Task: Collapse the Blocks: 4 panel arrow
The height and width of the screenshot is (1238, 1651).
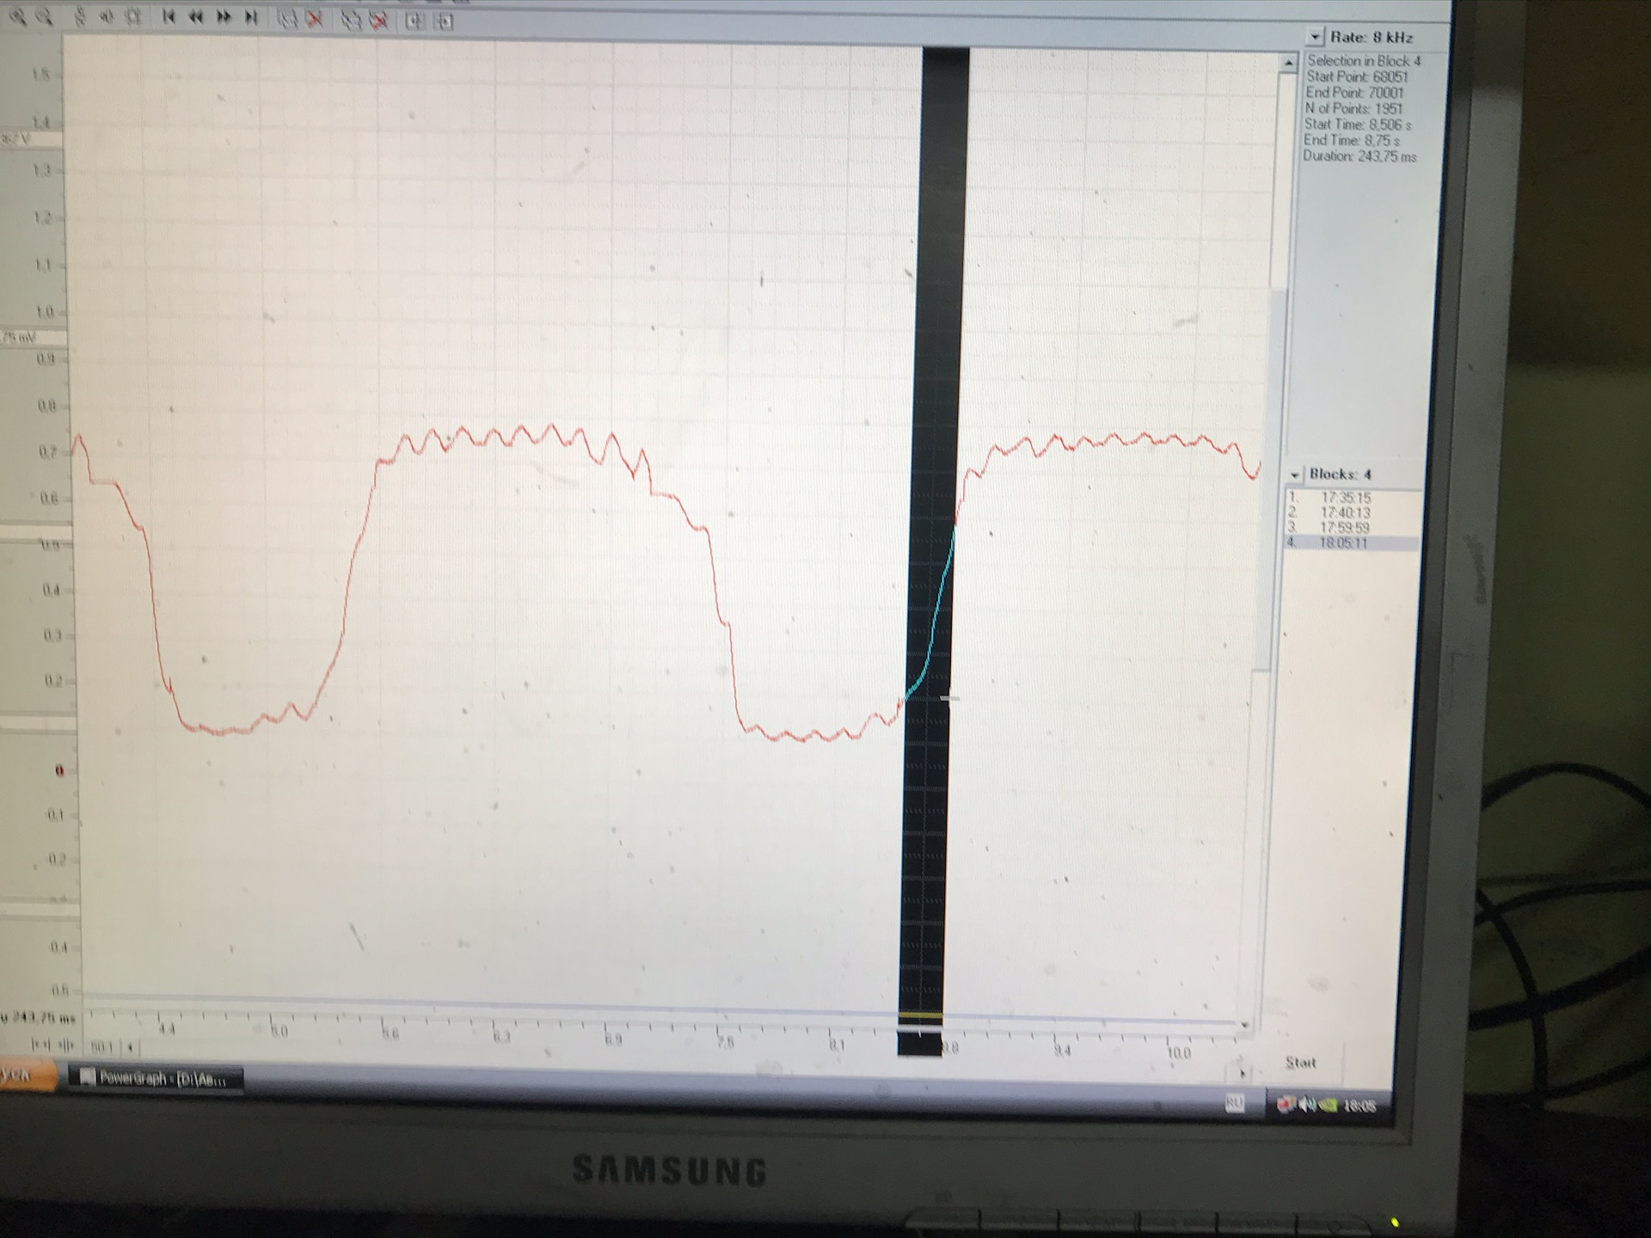Action: coord(1294,475)
